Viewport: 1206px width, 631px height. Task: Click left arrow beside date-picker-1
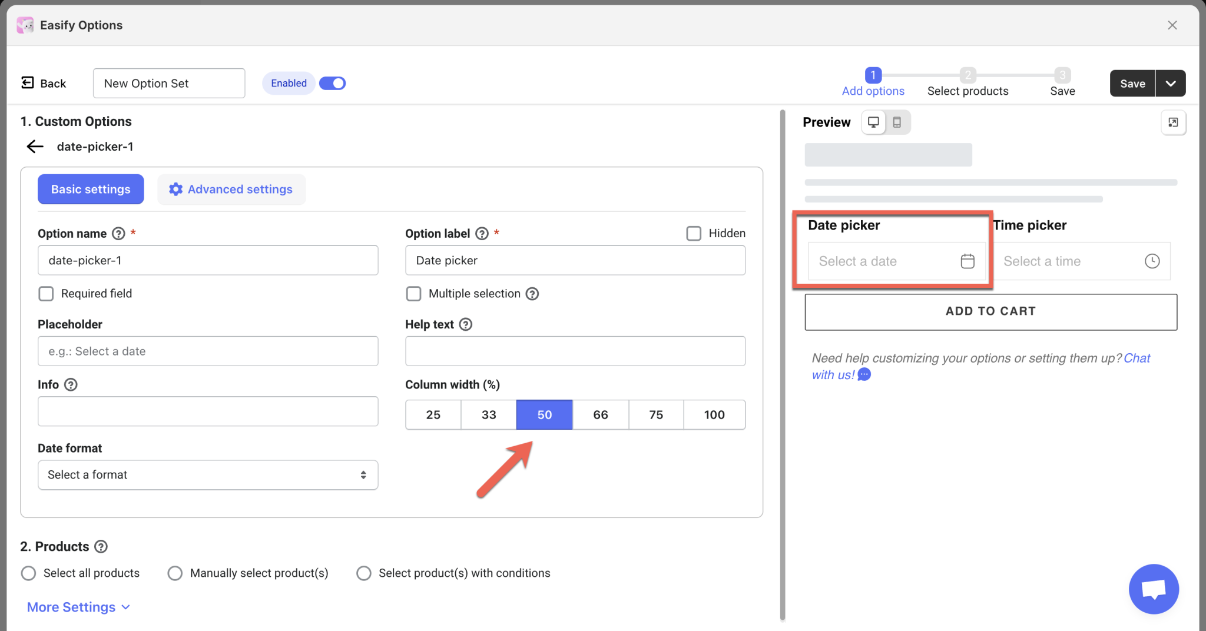pos(35,147)
